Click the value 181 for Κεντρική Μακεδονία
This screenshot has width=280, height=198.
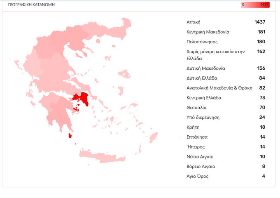(x=261, y=32)
